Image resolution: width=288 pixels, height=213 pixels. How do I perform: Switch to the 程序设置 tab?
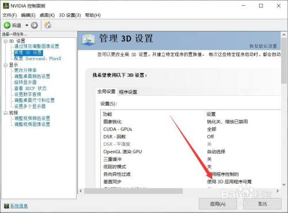coord(128,92)
